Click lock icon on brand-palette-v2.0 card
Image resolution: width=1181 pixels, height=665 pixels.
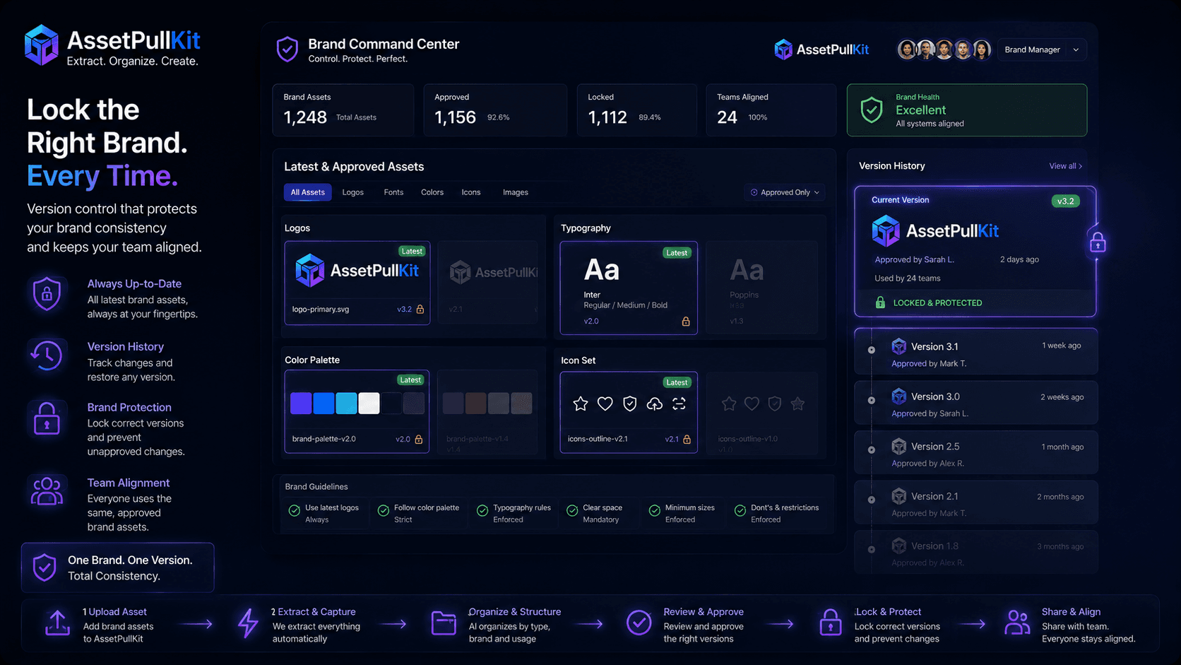coord(418,440)
